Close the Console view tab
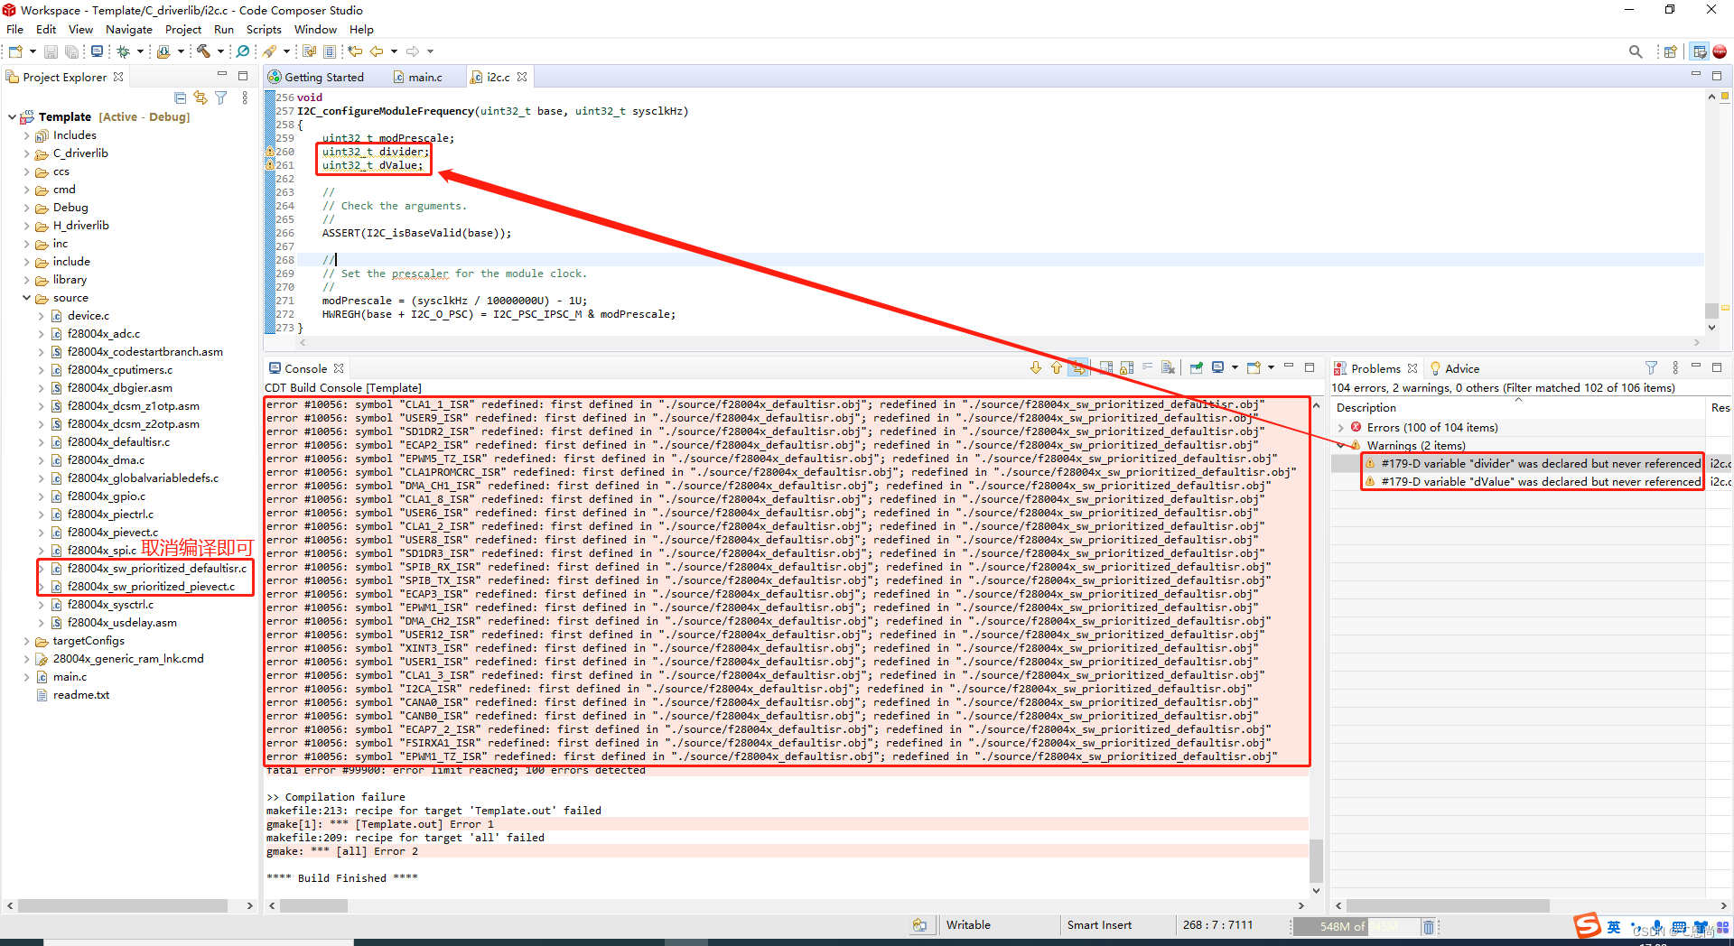 coord(339,368)
